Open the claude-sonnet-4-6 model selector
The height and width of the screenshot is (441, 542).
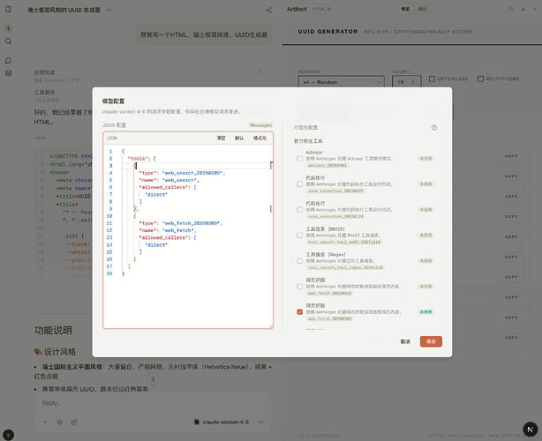click(222, 422)
